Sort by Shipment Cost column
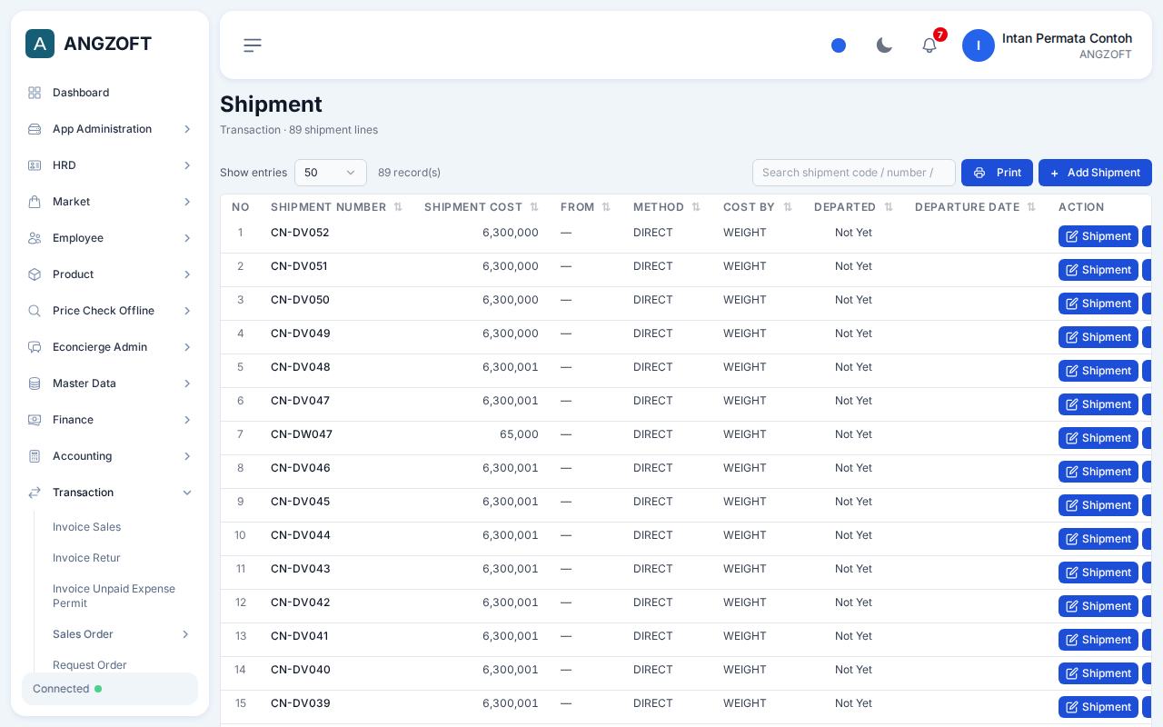Image resolution: width=1163 pixels, height=727 pixels. (482, 207)
